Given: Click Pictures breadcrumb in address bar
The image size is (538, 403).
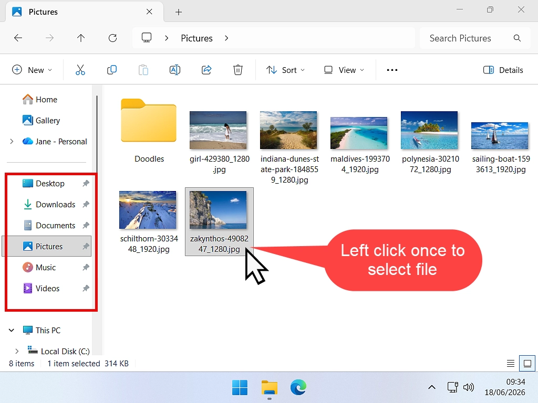Looking at the screenshot, I should pos(196,38).
